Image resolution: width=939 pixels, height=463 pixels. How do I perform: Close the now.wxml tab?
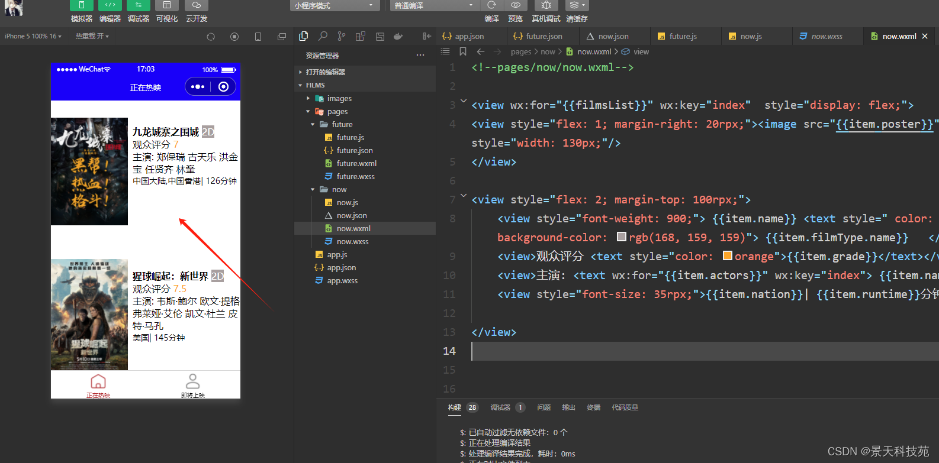pyautogui.click(x=925, y=36)
